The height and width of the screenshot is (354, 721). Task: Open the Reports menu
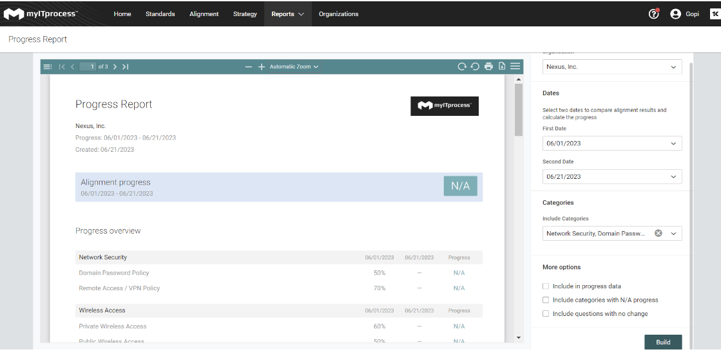(287, 14)
